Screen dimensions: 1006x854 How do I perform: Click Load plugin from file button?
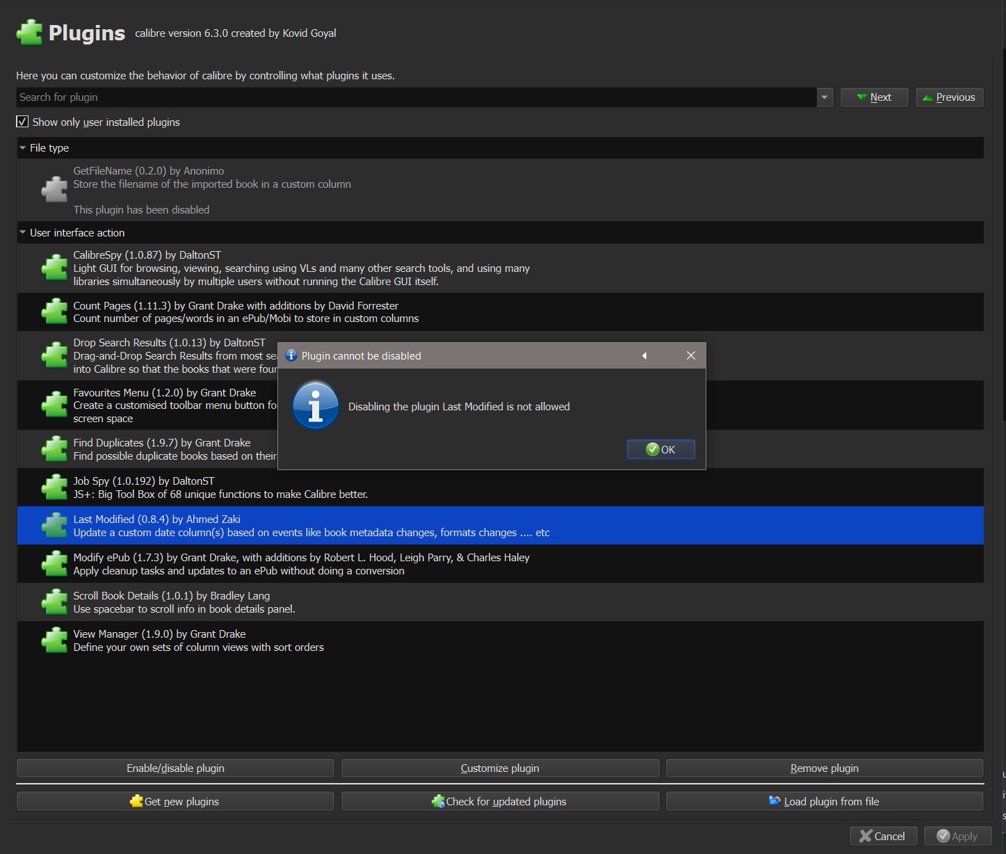pyautogui.click(x=825, y=801)
